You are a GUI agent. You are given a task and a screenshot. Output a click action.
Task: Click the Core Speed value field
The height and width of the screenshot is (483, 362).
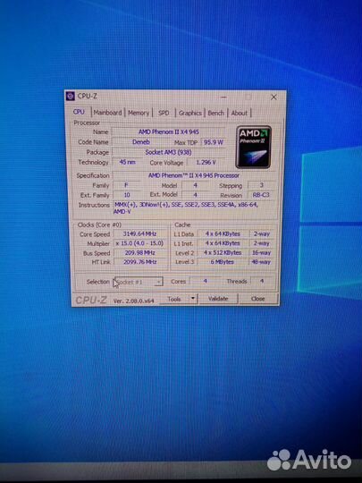coord(139,233)
